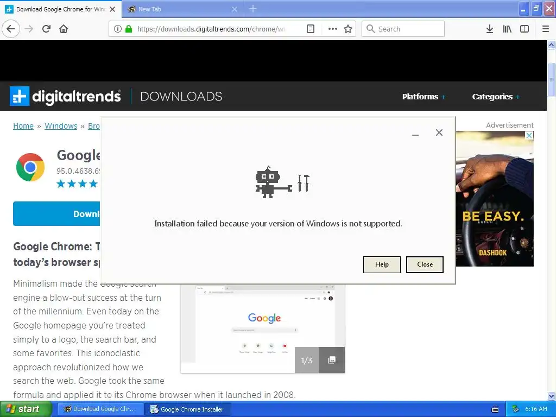
Task: Click Close button in installer dialog
Action: tap(425, 264)
